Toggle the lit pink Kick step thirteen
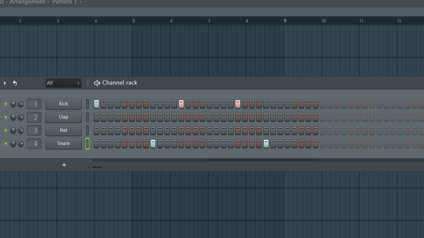The width and height of the screenshot is (424, 238). [x=181, y=104]
